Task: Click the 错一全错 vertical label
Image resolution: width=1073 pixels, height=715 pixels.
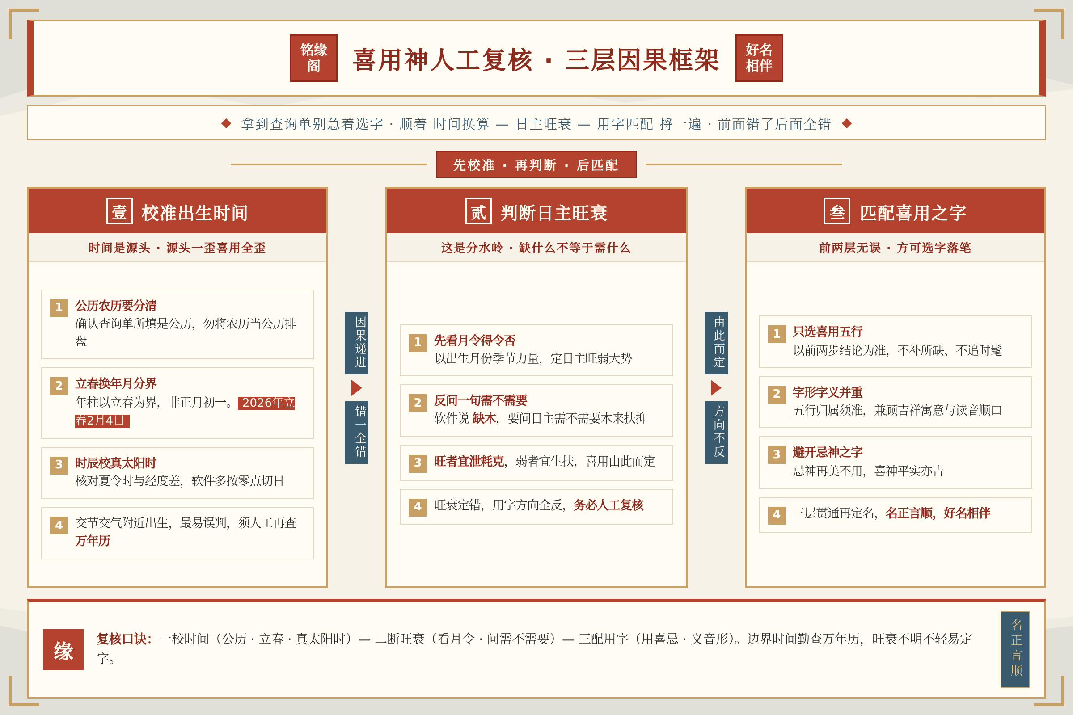Action: click(356, 432)
